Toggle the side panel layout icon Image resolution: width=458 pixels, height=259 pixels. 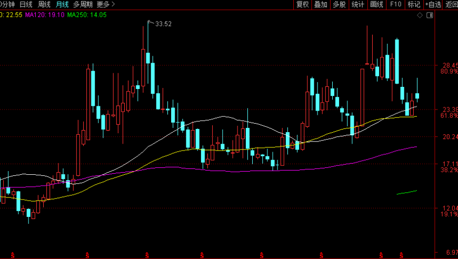430,15
